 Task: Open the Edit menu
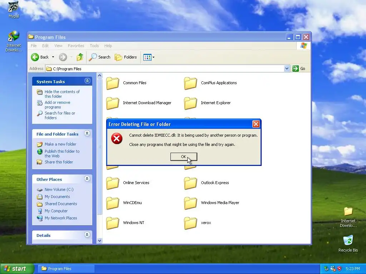click(x=45, y=46)
